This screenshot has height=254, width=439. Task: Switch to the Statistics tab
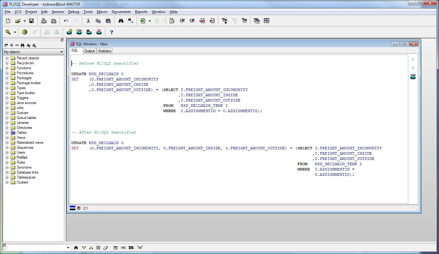pos(105,51)
